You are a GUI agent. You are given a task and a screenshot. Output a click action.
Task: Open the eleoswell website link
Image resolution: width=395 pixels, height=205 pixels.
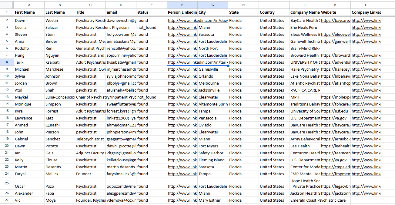click(336, 35)
